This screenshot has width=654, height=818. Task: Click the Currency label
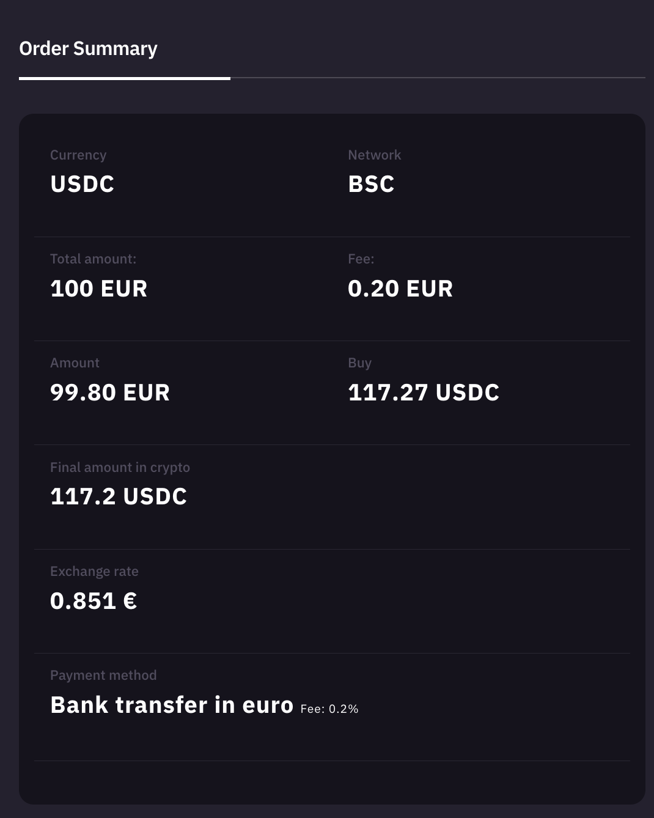(x=78, y=155)
